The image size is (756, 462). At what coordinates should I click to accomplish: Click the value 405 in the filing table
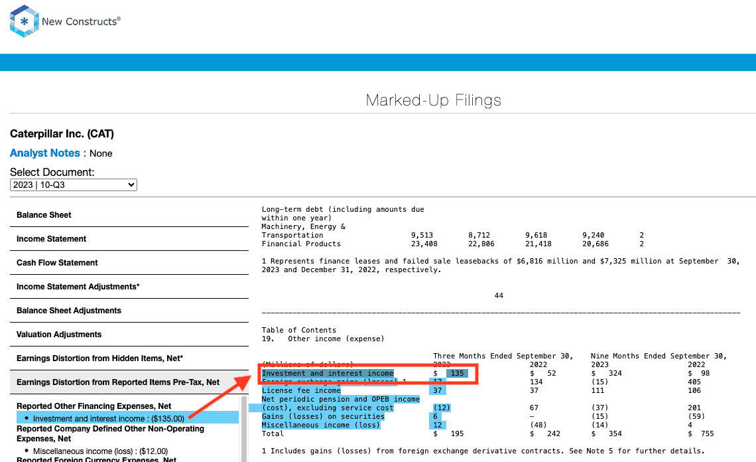[694, 382]
